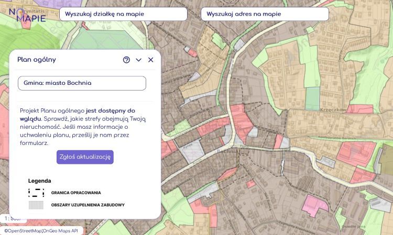Image resolution: width=393 pixels, height=235 pixels.
Task: Close the Plan ogólny panel
Action: pyautogui.click(x=150, y=60)
